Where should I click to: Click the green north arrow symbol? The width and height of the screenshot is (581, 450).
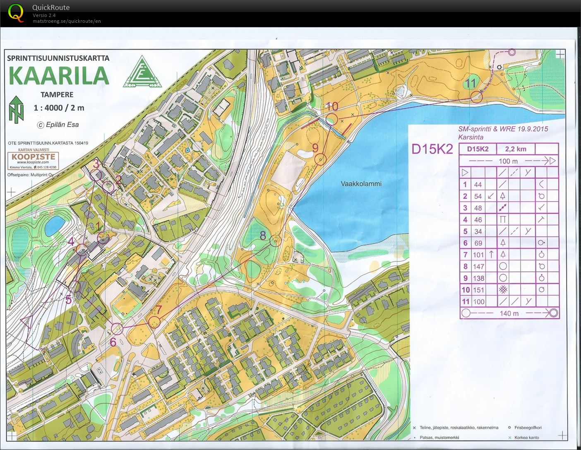tap(16, 109)
